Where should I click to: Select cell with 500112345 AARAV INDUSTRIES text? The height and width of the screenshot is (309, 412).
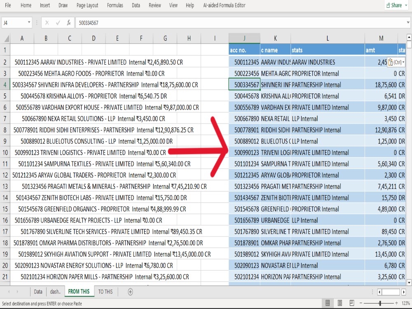(x=99, y=62)
